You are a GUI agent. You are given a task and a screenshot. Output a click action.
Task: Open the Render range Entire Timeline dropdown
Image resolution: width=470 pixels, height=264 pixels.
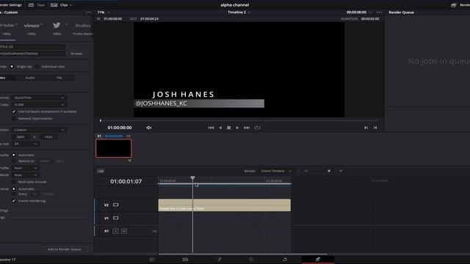pos(276,171)
